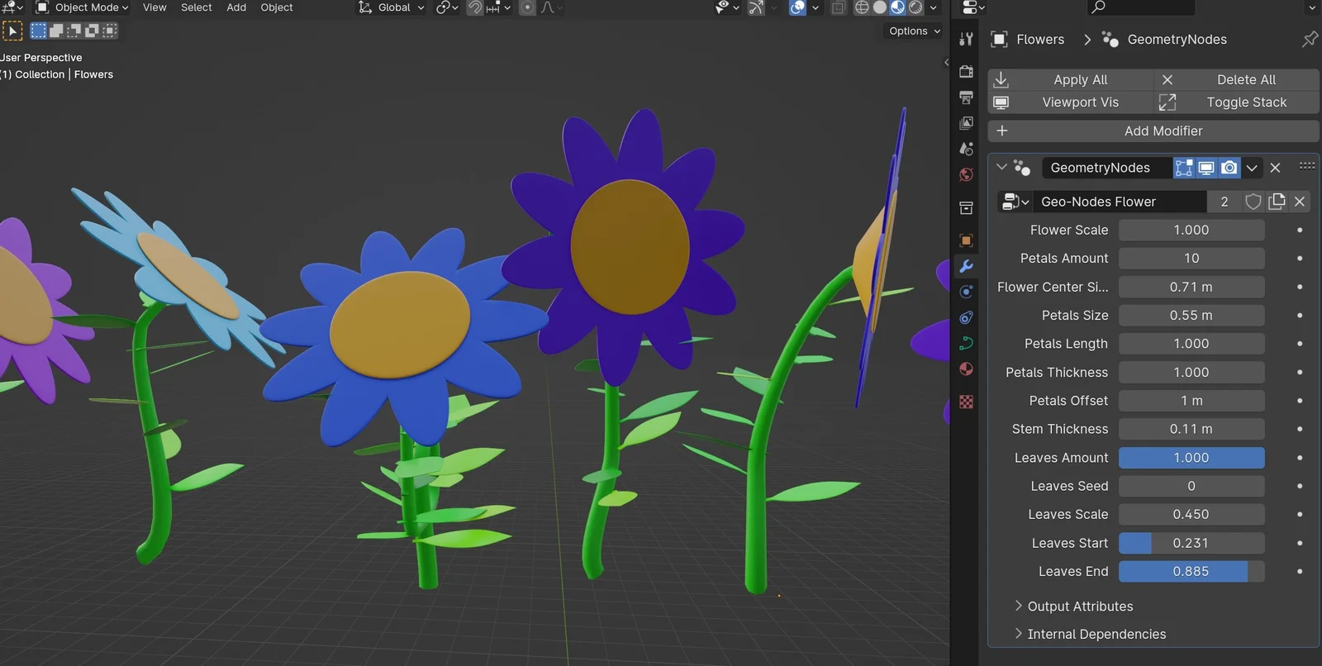Viewport: 1322px width, 666px height.
Task: Open the Render properties tab
Action: click(x=966, y=72)
